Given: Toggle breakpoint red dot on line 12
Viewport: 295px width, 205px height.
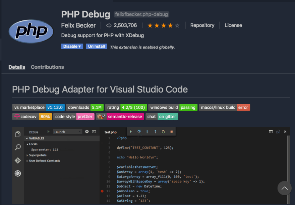Looking at the screenshot, I should click(x=102, y=191).
